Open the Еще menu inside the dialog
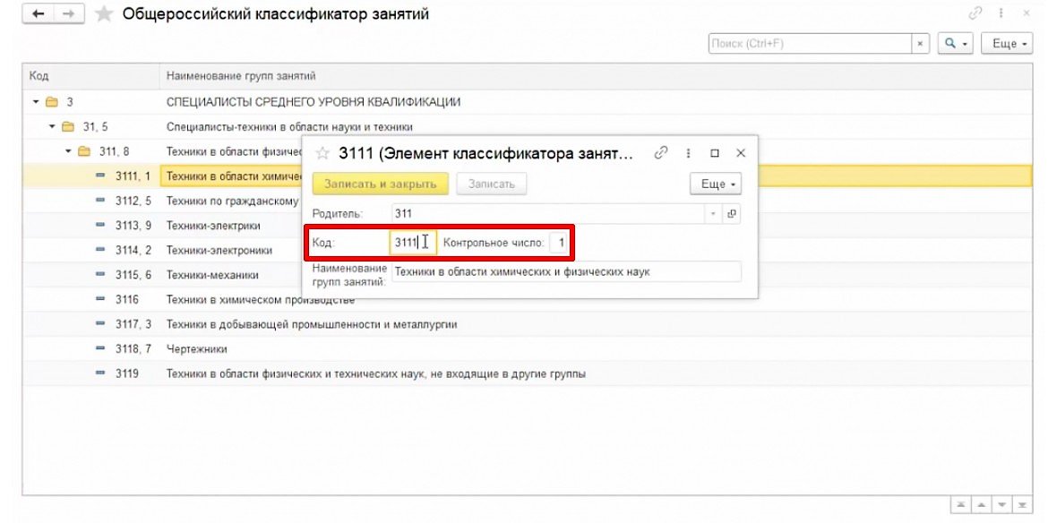 coord(717,184)
